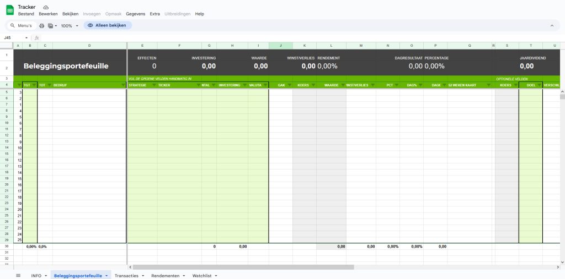Open the Name box dropdown arrow
Viewport: 565px width, 279px height.
pyautogui.click(x=29, y=38)
